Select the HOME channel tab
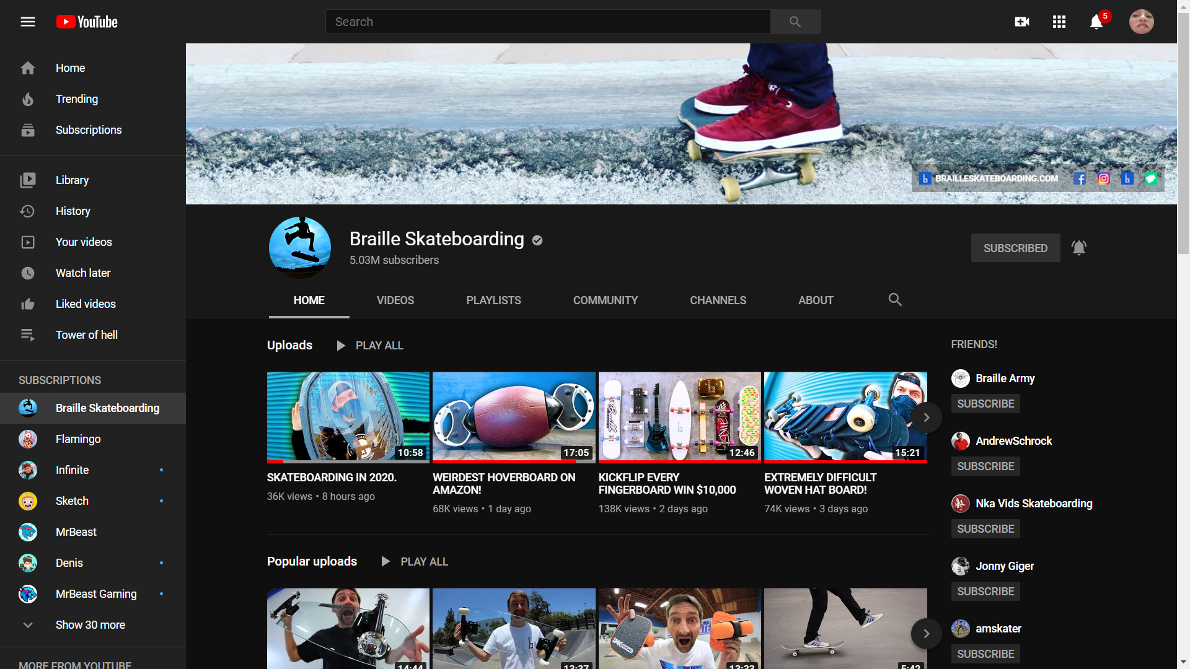 [x=309, y=300]
